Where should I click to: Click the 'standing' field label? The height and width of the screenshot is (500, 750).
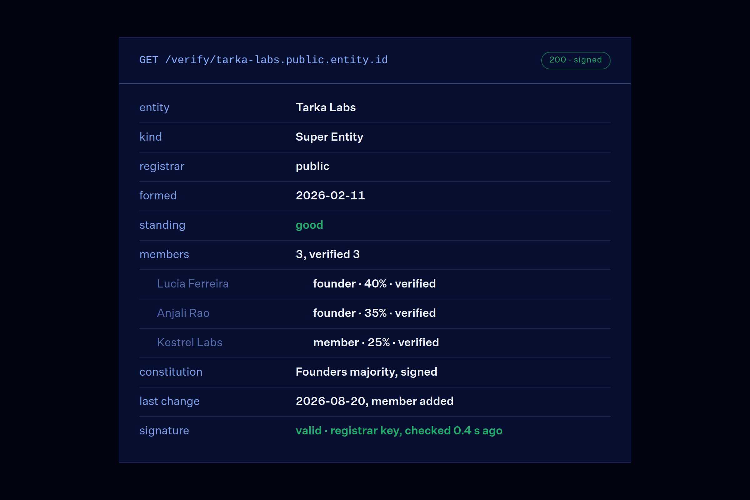coord(162,225)
